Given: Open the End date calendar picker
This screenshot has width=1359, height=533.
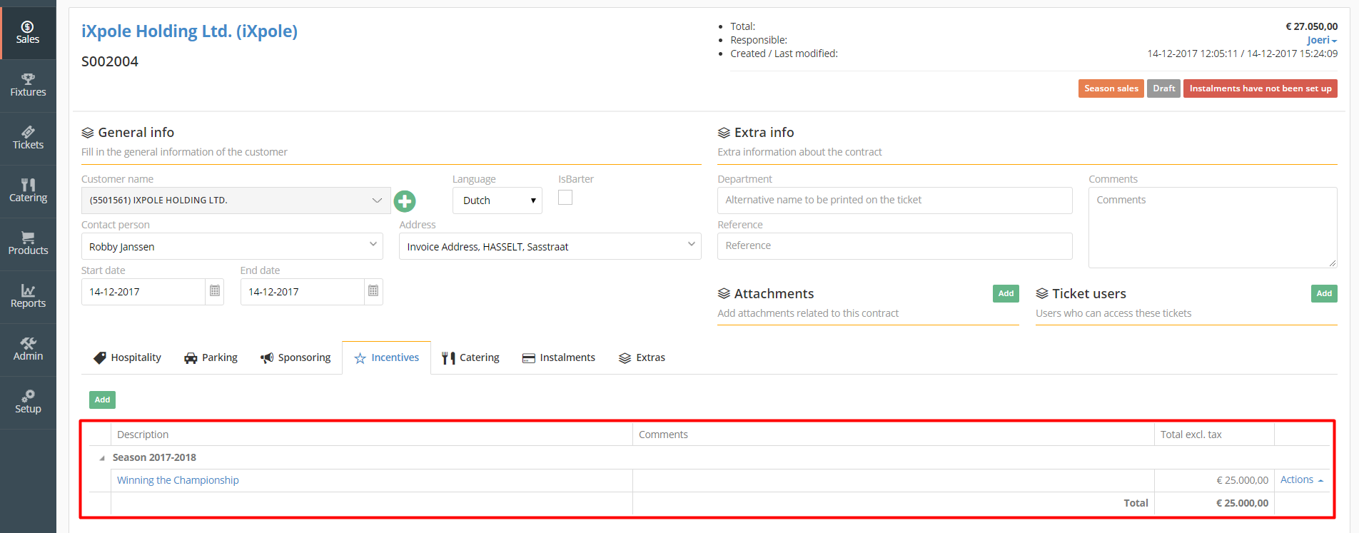Looking at the screenshot, I should pos(373,291).
